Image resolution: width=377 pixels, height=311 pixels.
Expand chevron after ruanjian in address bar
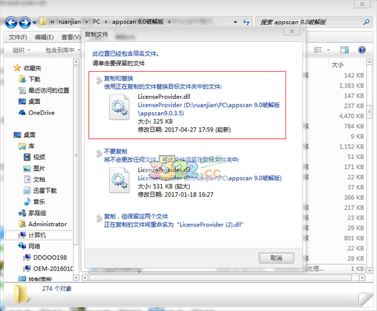click(86, 22)
